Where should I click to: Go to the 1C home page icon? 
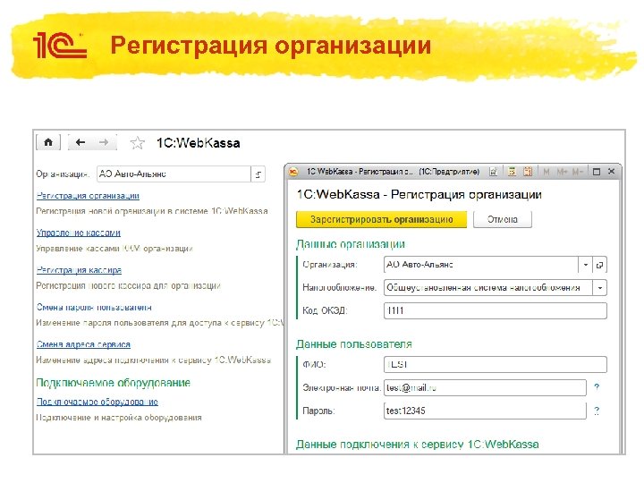pyautogui.click(x=48, y=142)
